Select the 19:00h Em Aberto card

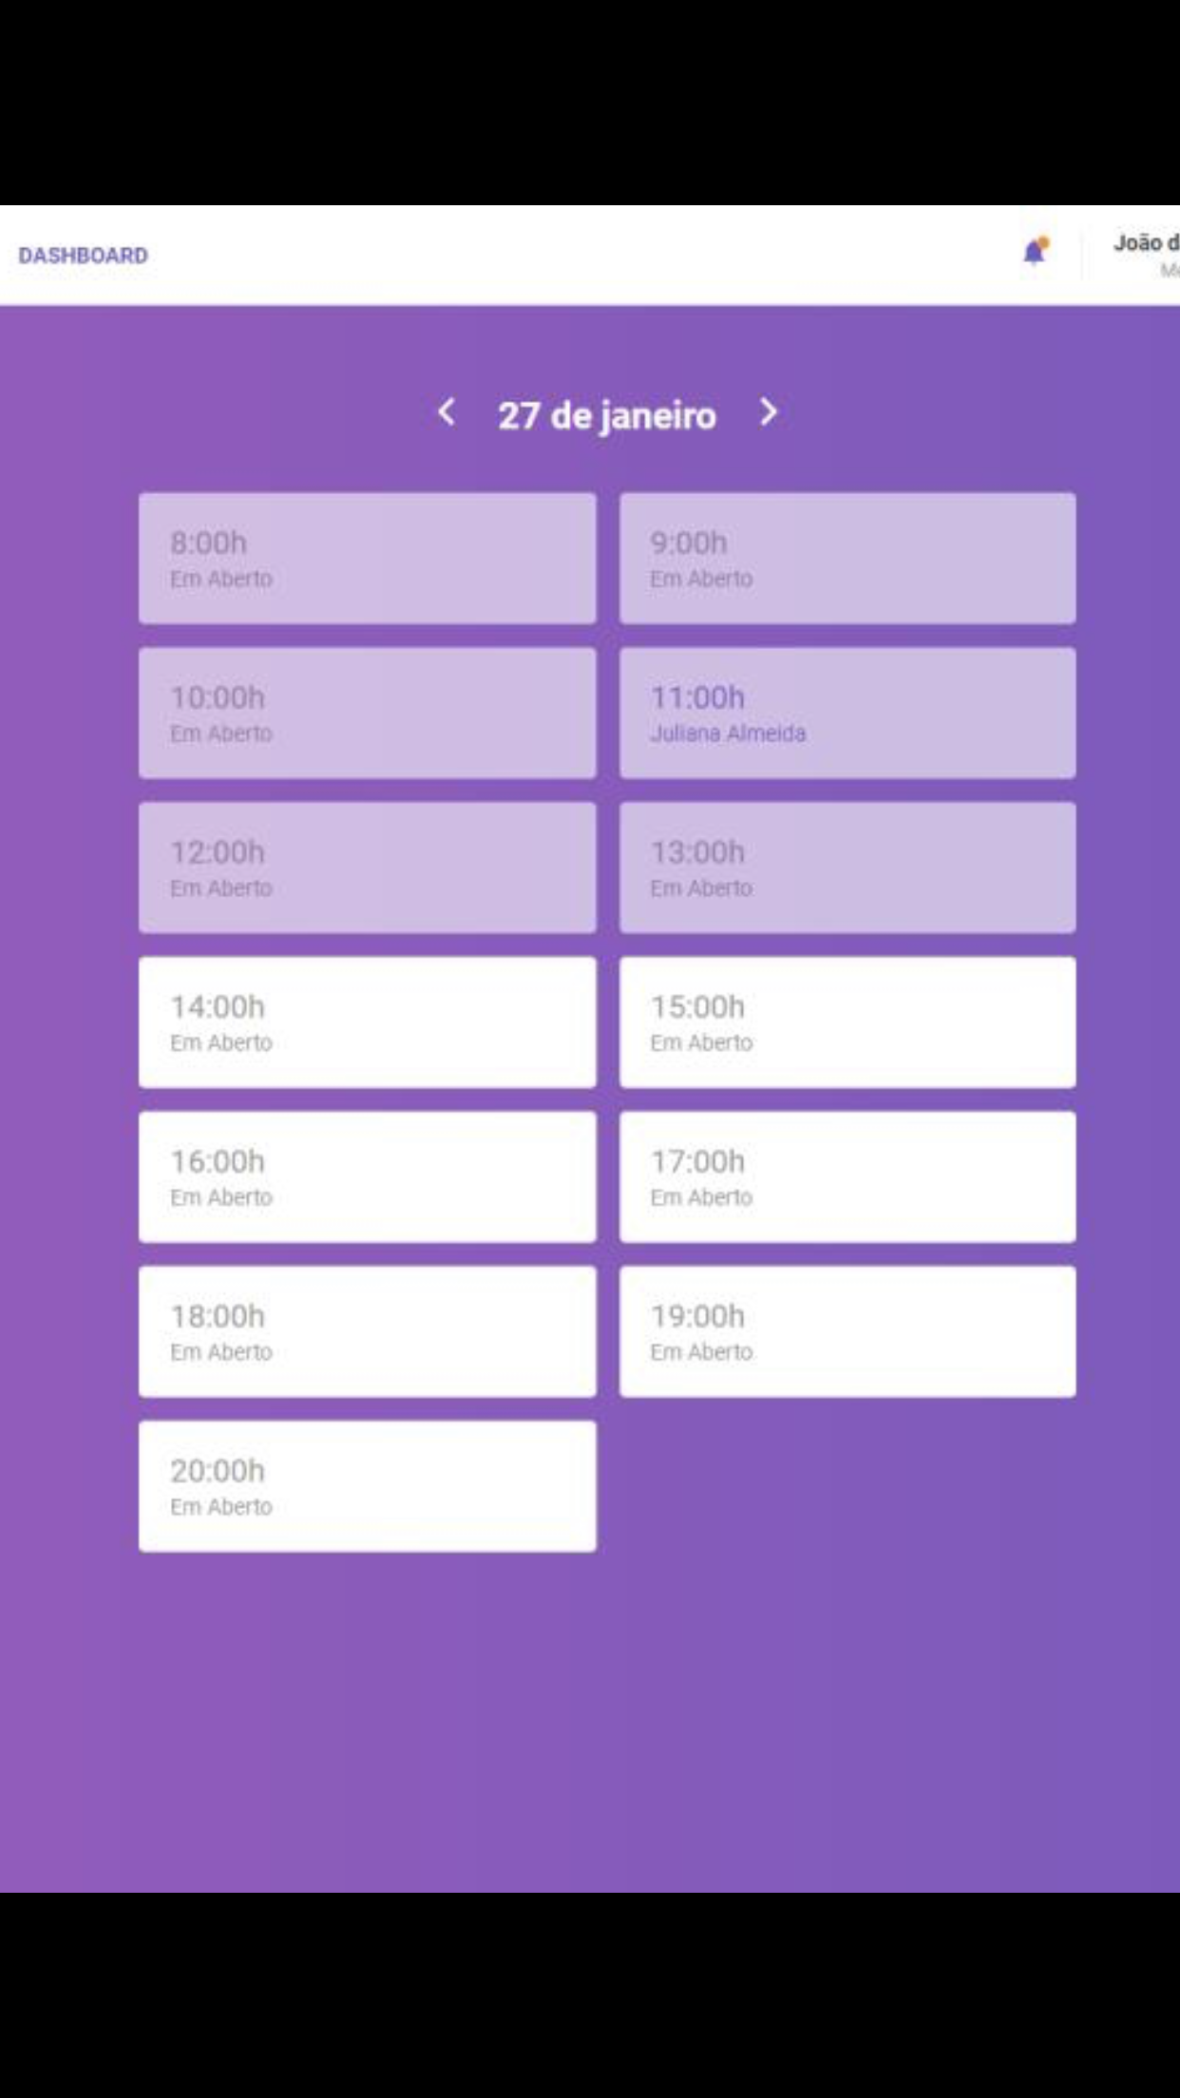847,1331
